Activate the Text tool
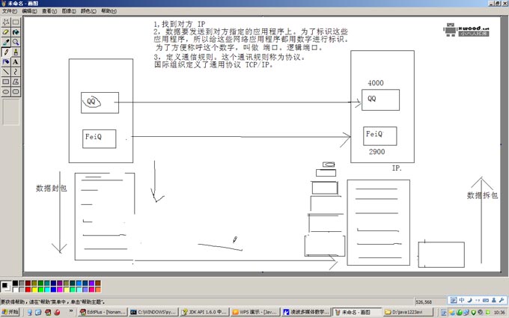The height and width of the screenshot is (318, 509). 16,62
